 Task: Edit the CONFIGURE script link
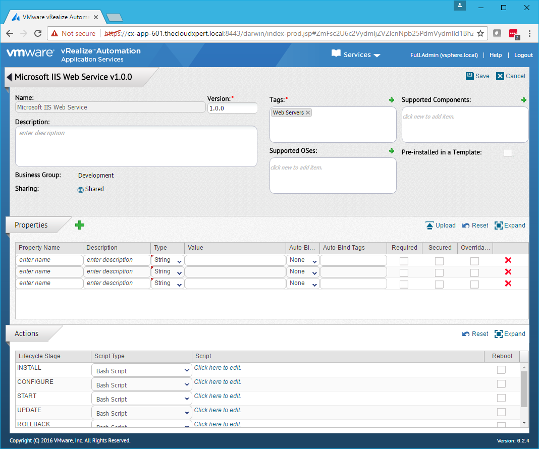[218, 382]
